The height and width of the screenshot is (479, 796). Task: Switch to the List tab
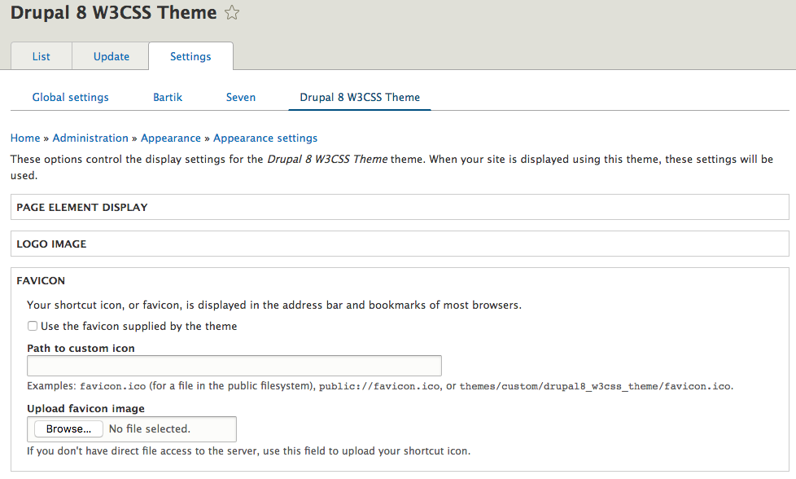(x=42, y=56)
